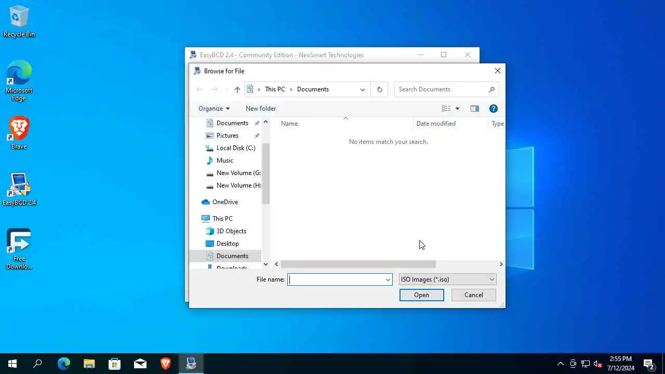Click the navigation pane scroll up arrow
This screenshot has height=374, width=665.
click(x=266, y=122)
